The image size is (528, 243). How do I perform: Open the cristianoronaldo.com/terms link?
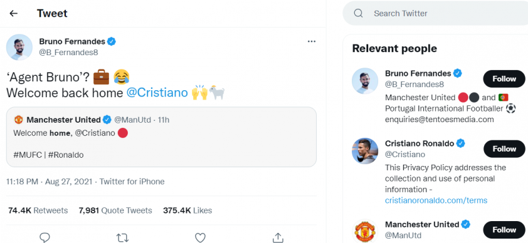pos(436,200)
